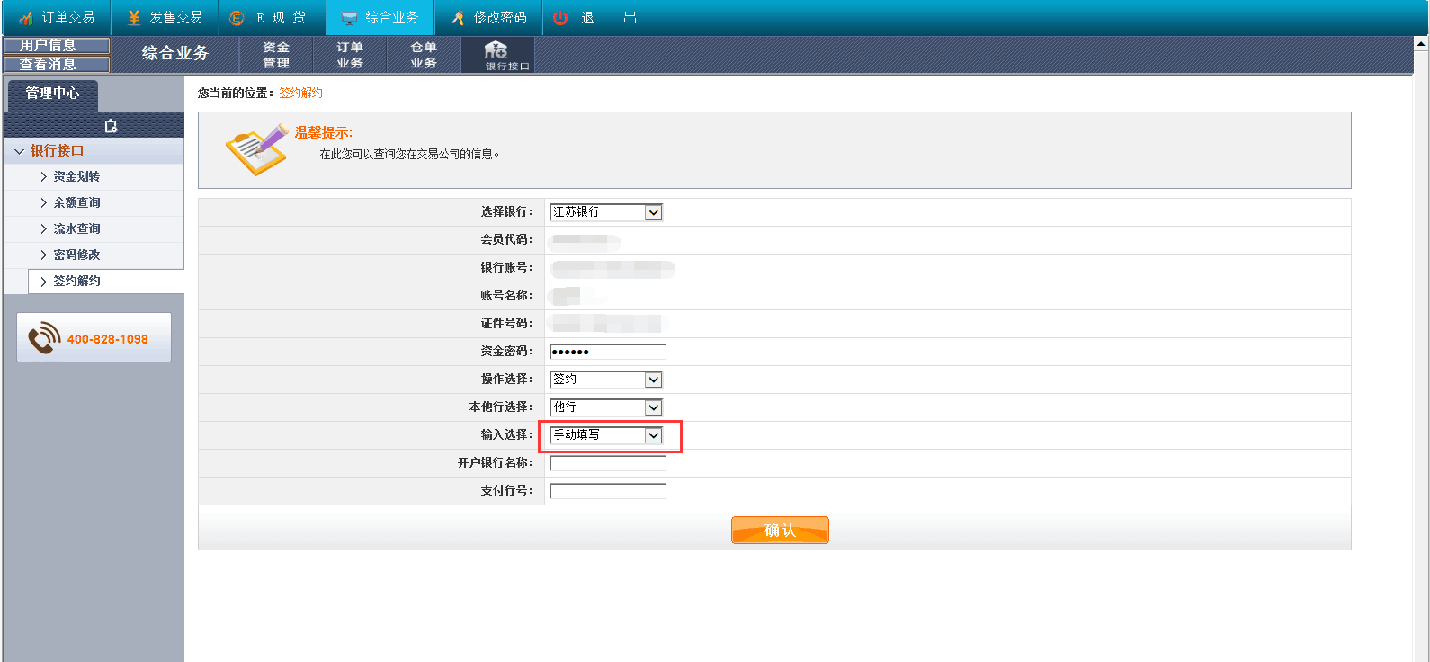Image resolution: width=1430 pixels, height=662 pixels.
Task: Go to the E现货 top menu
Action: coord(268,18)
